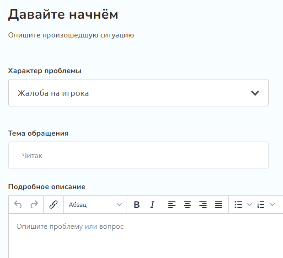This screenshot has width=283, height=258.
Task: Click the Подробное описание label
Action: (x=47, y=187)
